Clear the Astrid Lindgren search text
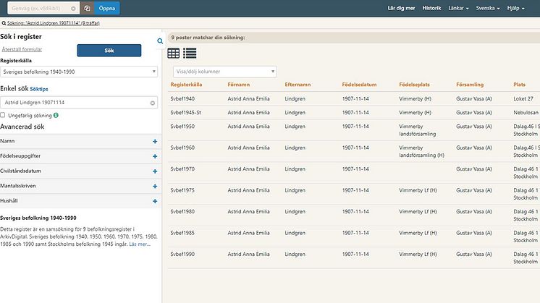540x303 pixels. pos(153,103)
